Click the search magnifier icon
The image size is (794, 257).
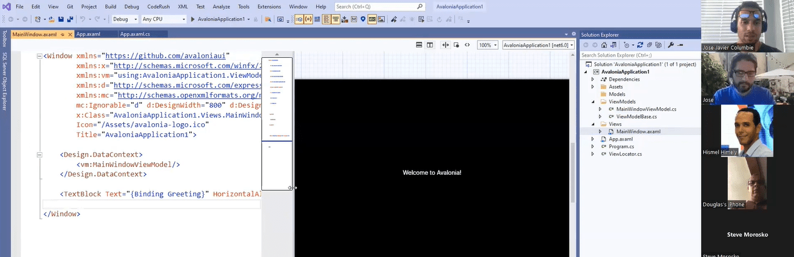(421, 6)
